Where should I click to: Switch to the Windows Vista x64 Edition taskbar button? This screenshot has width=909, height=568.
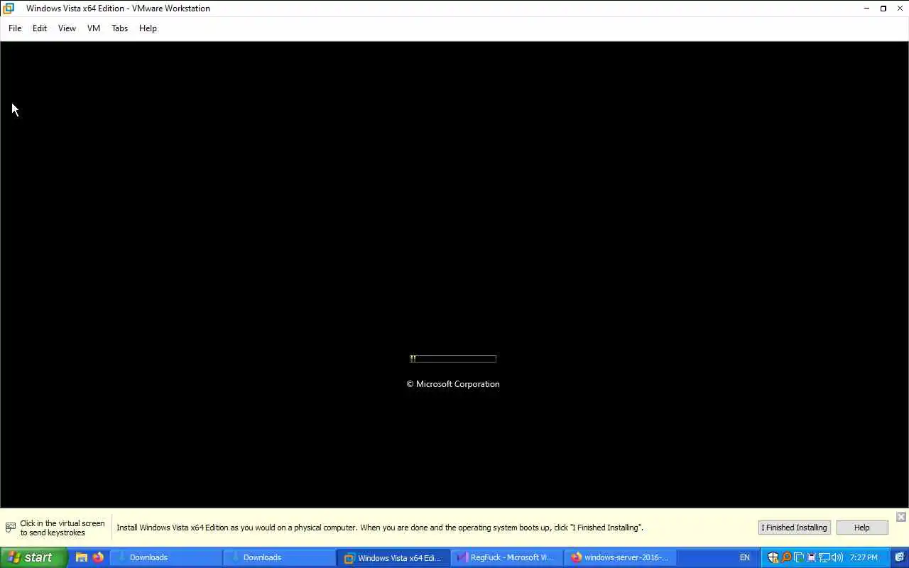pos(393,557)
